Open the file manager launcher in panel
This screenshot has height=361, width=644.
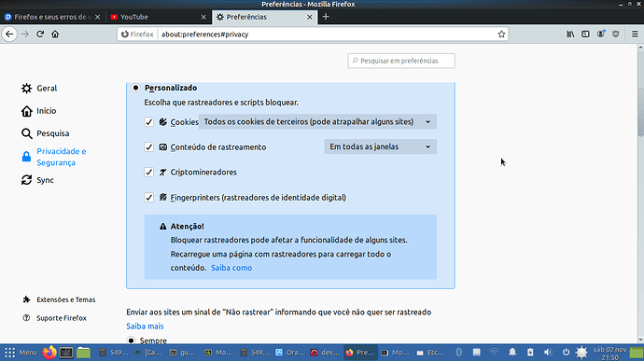coord(83,353)
